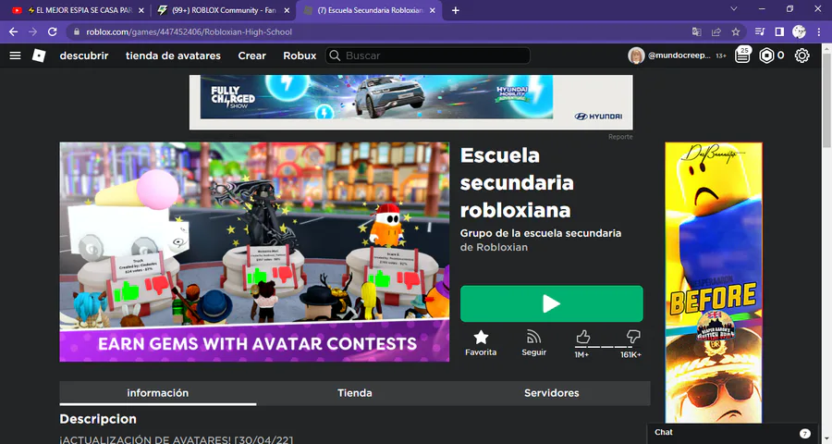Open the Roblox settings gear

[x=801, y=55]
